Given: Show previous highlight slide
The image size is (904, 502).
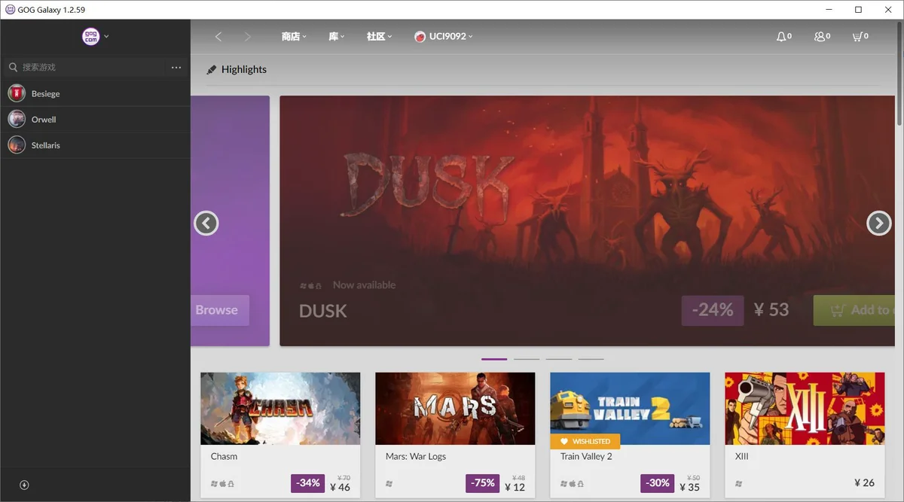Looking at the screenshot, I should pos(206,223).
